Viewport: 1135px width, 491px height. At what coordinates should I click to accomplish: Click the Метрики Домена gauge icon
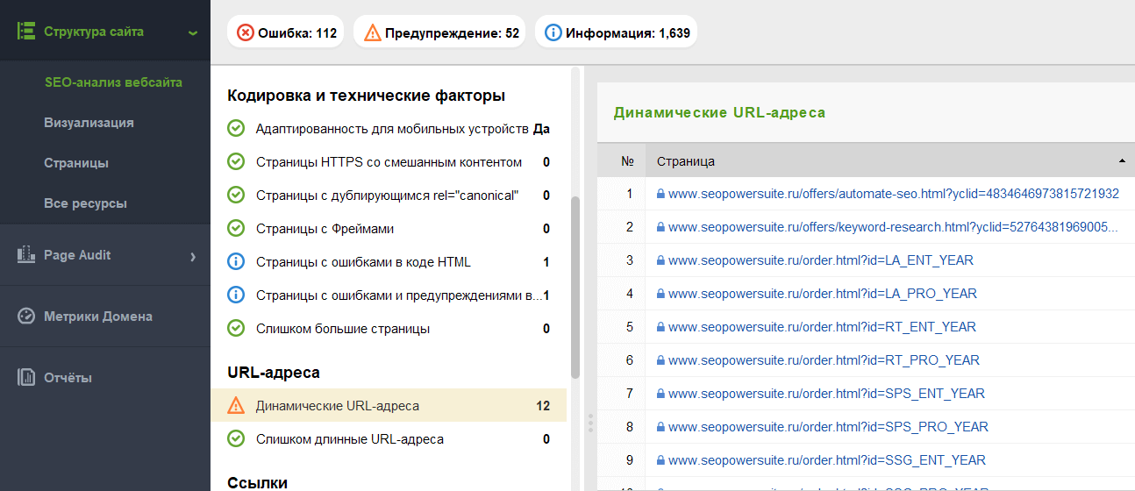(26, 317)
